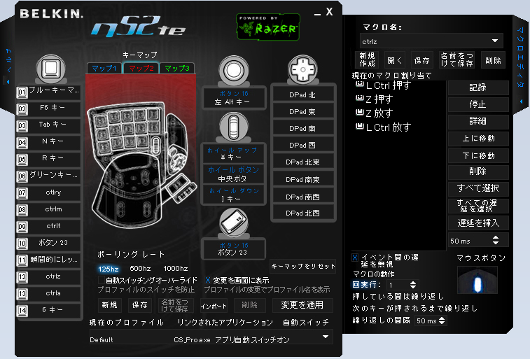
Task: Select key number 14 icon
Action: 22,311
